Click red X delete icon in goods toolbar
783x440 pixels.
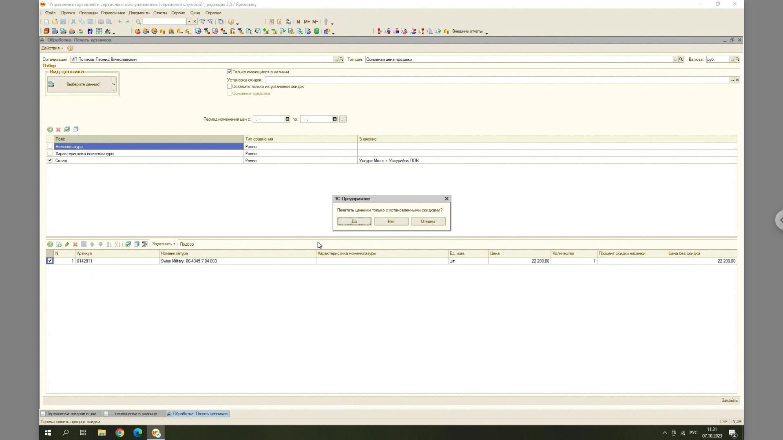pos(75,244)
